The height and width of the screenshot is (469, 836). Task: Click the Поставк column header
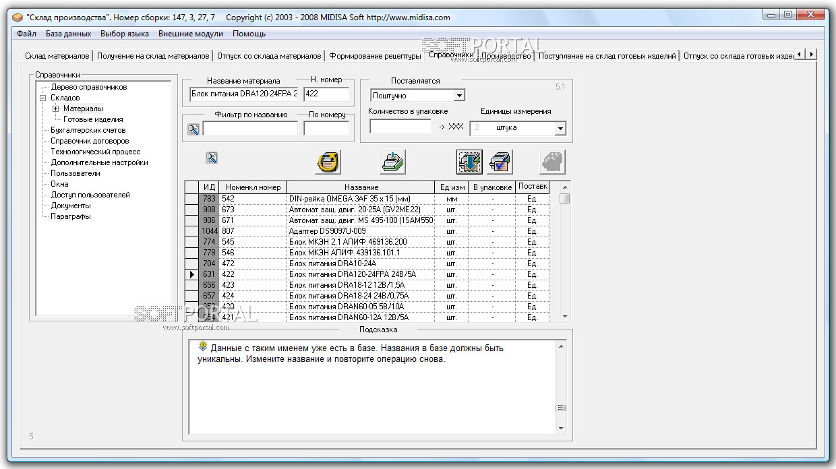click(x=533, y=187)
